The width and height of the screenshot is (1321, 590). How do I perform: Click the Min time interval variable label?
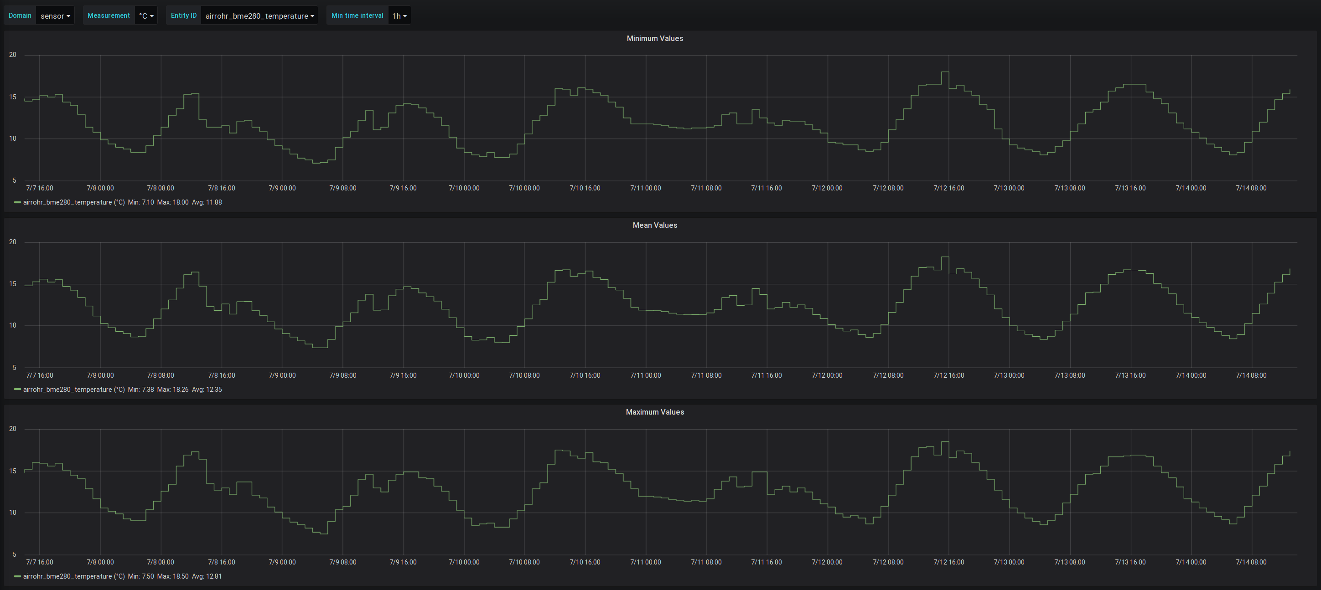[x=357, y=15]
